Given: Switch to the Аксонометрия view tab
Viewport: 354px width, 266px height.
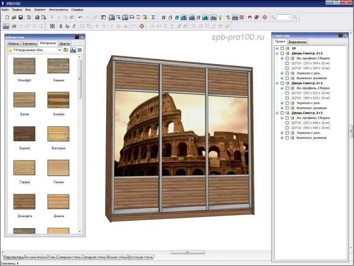Looking at the screenshot, I should 35,257.
